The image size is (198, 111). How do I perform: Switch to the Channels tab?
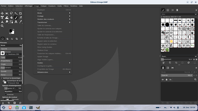168,68
